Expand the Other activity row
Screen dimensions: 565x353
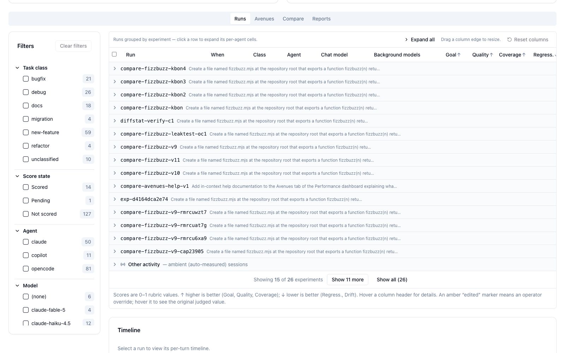pos(115,264)
